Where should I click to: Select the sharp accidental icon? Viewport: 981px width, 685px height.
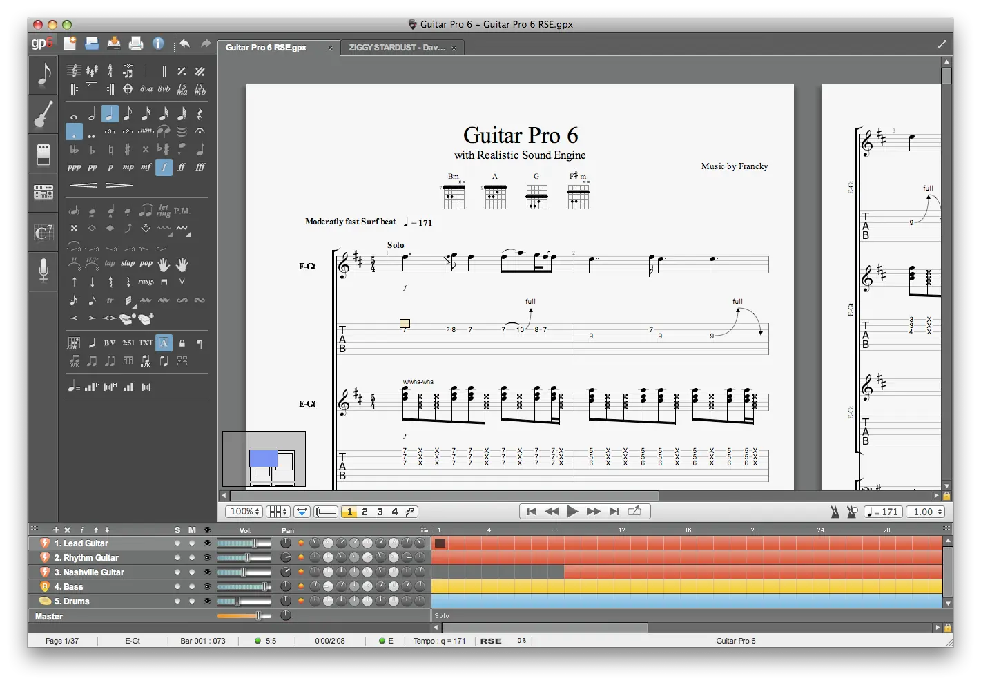(128, 148)
